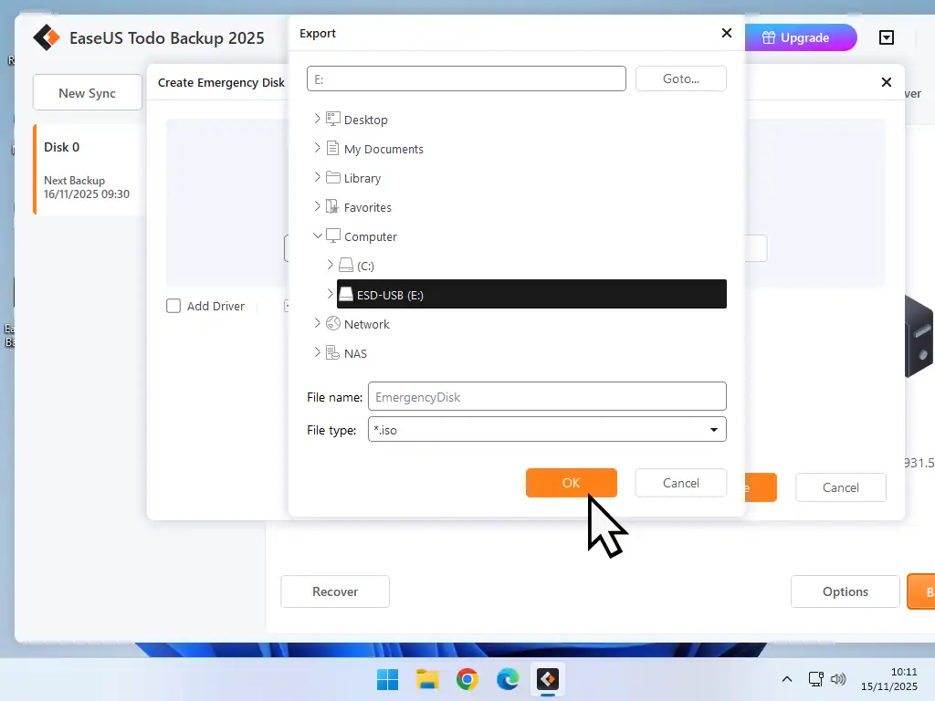Click the EaseUS Todo Backup taskbar icon

[547, 679]
